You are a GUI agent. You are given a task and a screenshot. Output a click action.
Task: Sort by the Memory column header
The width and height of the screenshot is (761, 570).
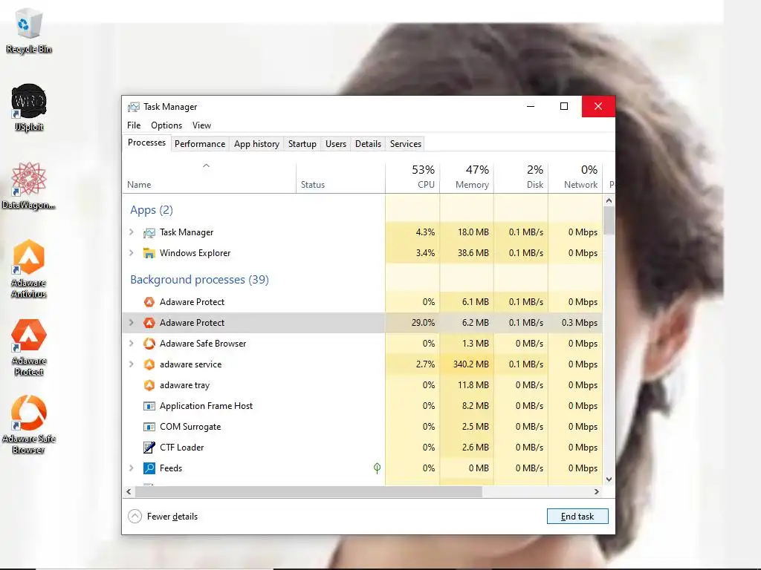coord(467,178)
